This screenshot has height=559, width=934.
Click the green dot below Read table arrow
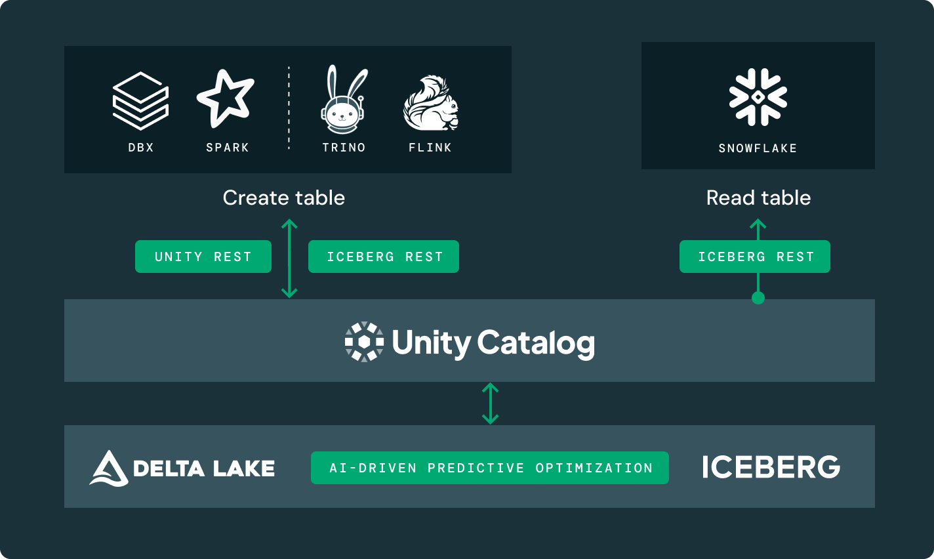coord(758,299)
